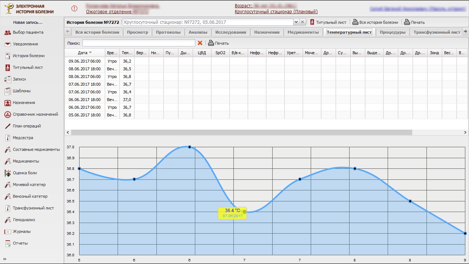Clear search with the red X icon

(200, 43)
